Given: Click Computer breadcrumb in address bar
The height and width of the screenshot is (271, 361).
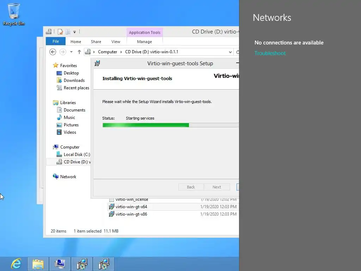Looking at the screenshot, I should 108,52.
